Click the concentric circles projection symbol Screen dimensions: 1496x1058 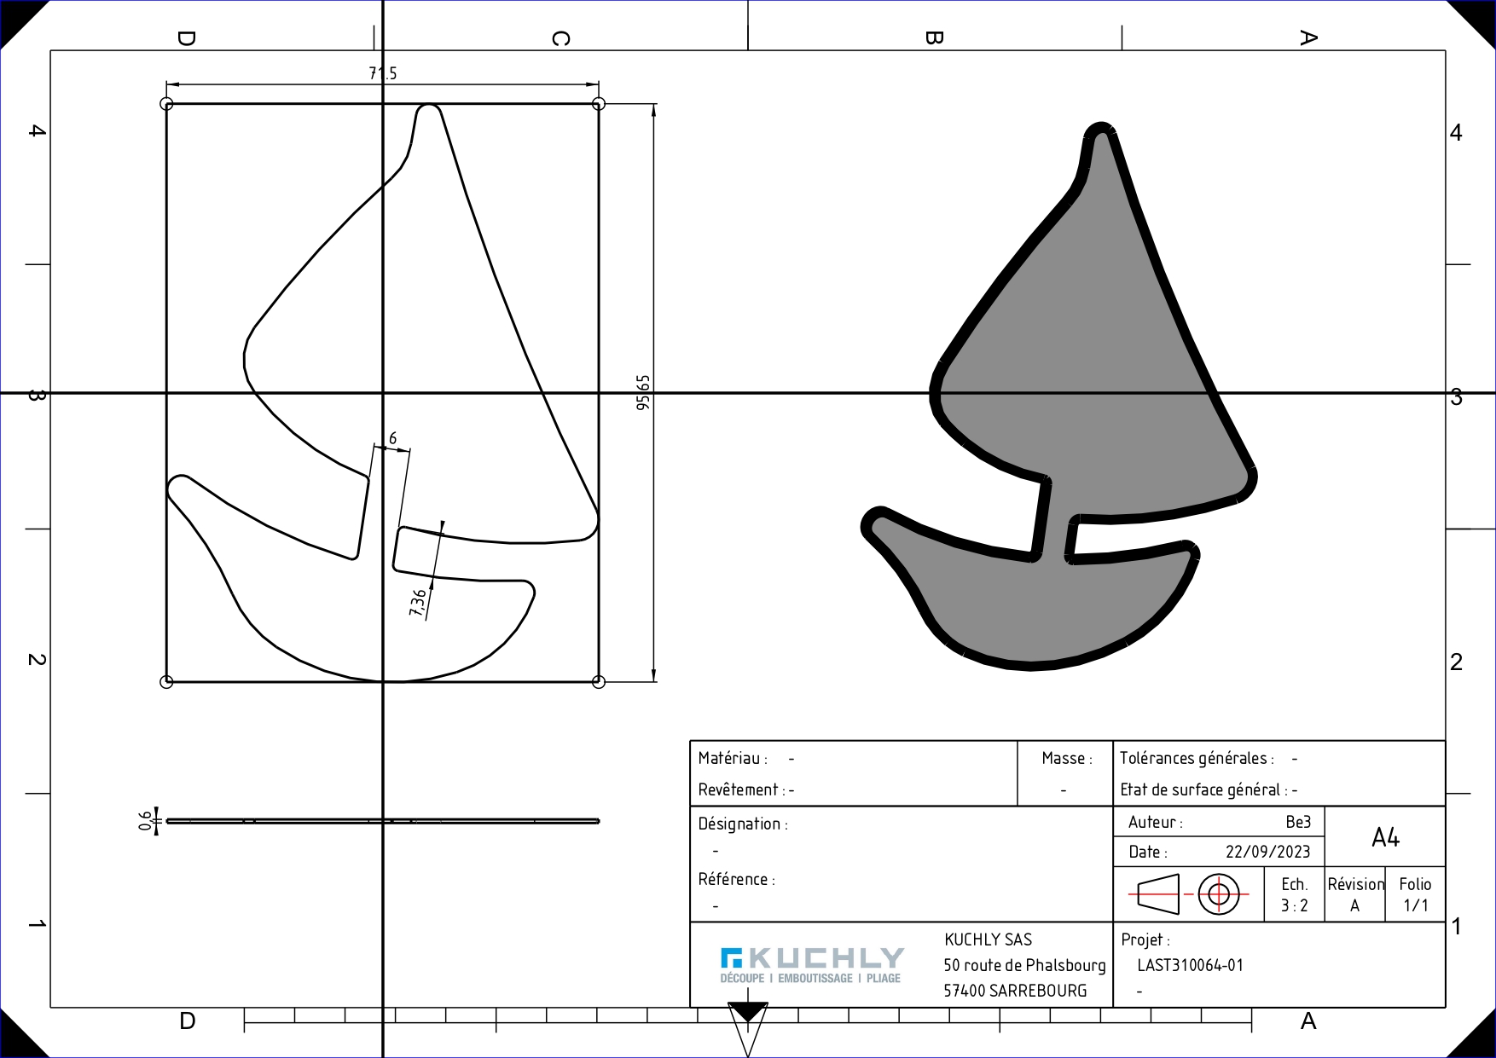click(1218, 894)
